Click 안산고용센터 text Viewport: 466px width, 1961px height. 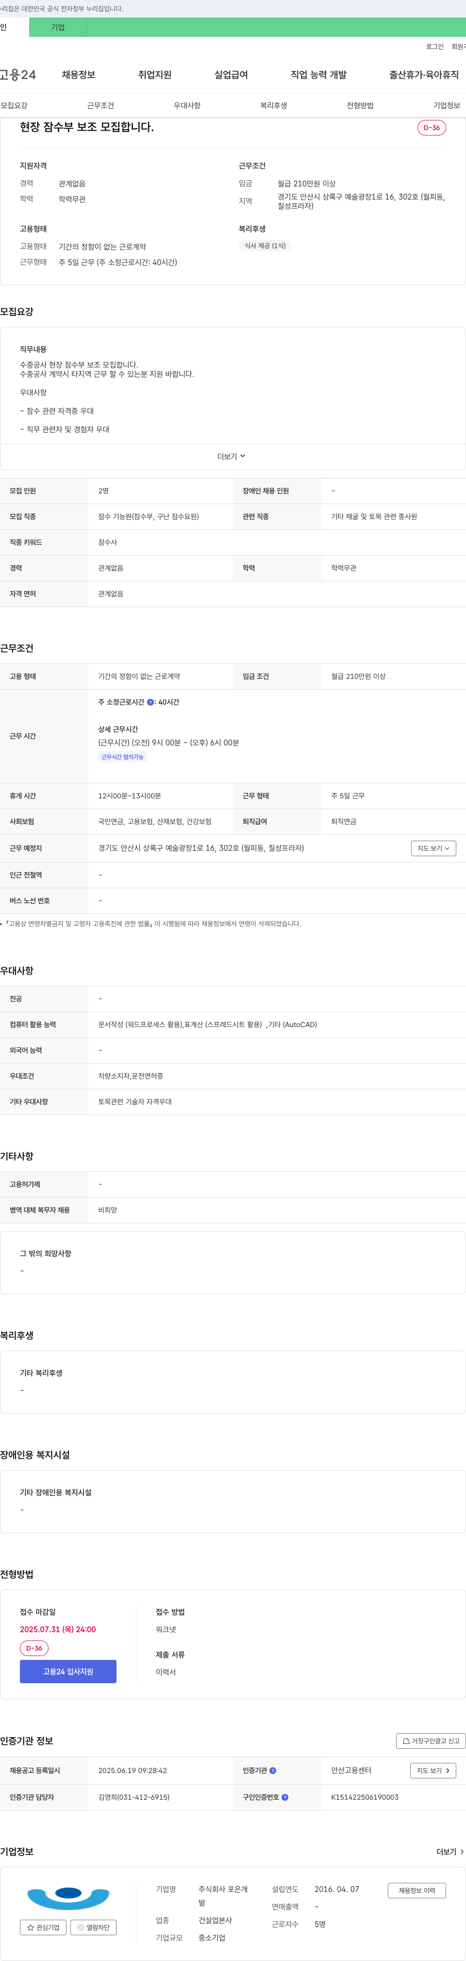point(351,1771)
